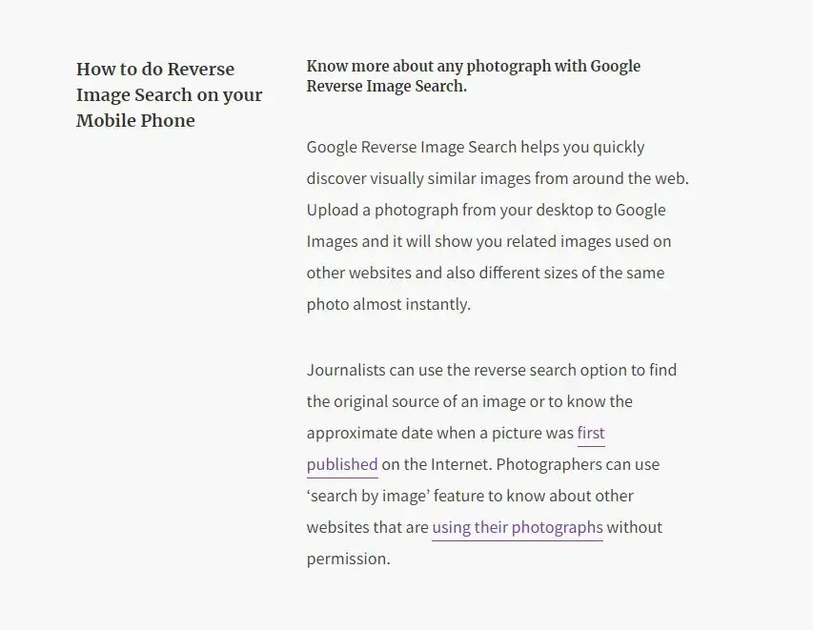Click the line 'other websites and also different sizes'

coord(486,273)
